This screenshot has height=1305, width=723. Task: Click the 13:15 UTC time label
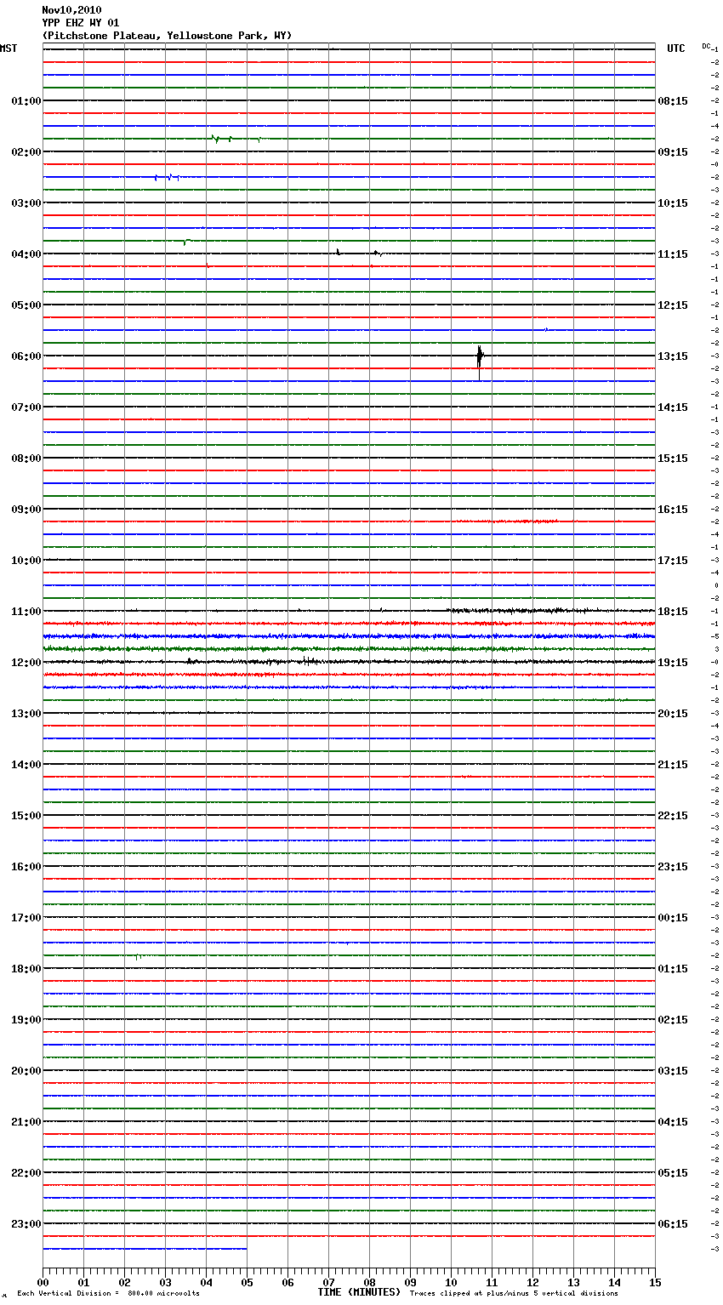coord(673,356)
